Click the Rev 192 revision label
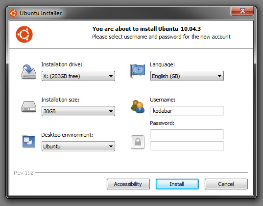Viewport: 263px width, 206px height. coord(24,173)
